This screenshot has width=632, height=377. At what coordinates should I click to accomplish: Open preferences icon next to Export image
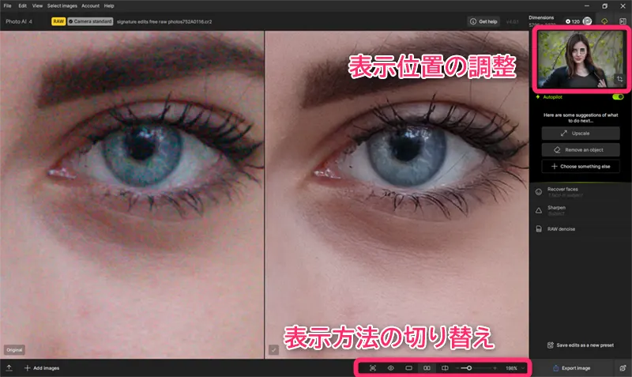623,368
